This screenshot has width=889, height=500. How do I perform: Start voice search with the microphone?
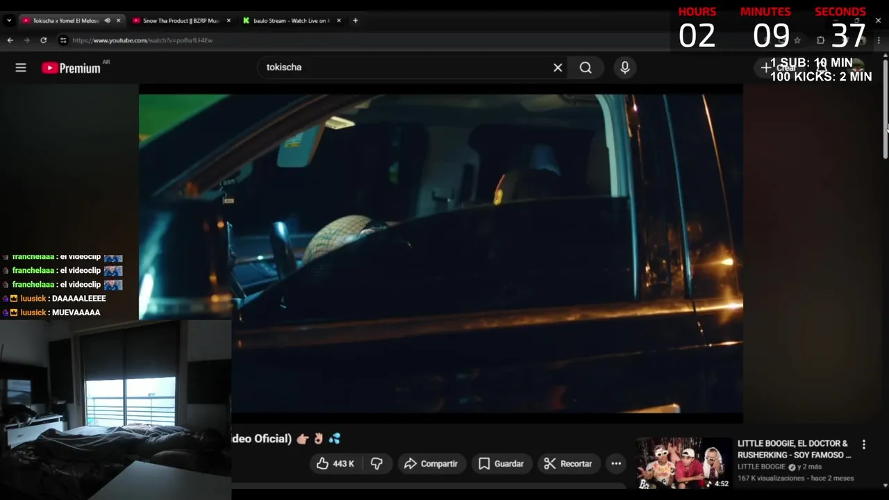[624, 67]
